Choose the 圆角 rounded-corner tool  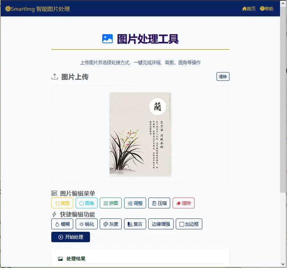pyautogui.click(x=86, y=203)
